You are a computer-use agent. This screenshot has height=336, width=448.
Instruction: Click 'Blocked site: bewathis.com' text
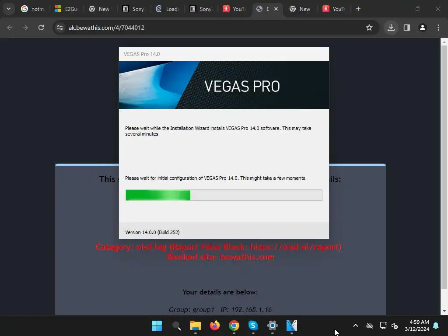(220, 257)
